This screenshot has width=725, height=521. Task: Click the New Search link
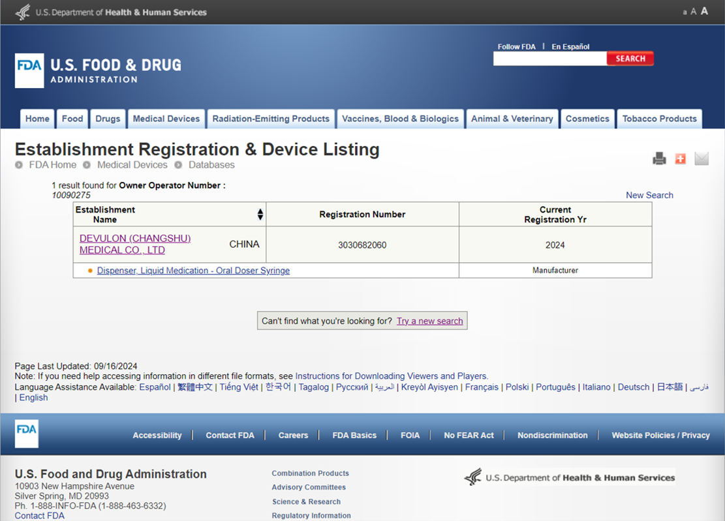pos(650,196)
